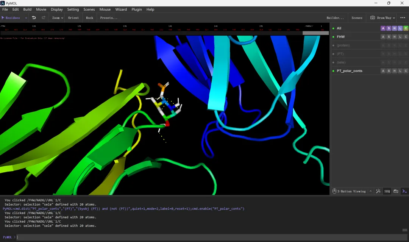Select the PT_polar_conts object name
409x242 pixels.
(350, 71)
